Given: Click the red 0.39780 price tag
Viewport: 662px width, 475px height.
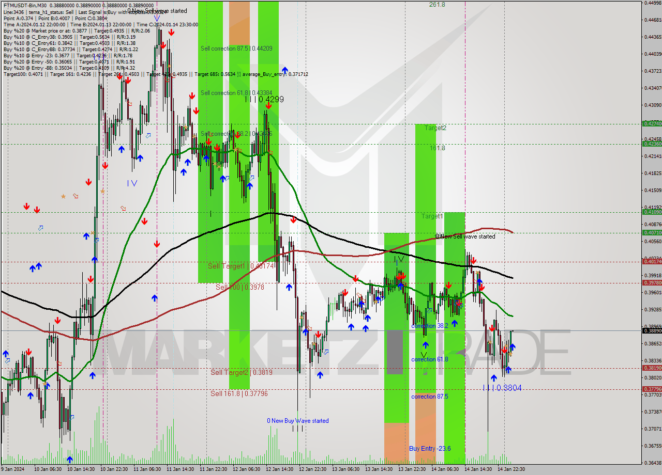Looking at the screenshot, I should [x=651, y=282].
